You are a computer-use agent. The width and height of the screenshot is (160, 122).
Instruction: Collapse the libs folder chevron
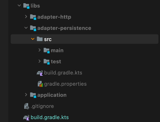click(x=19, y=5)
